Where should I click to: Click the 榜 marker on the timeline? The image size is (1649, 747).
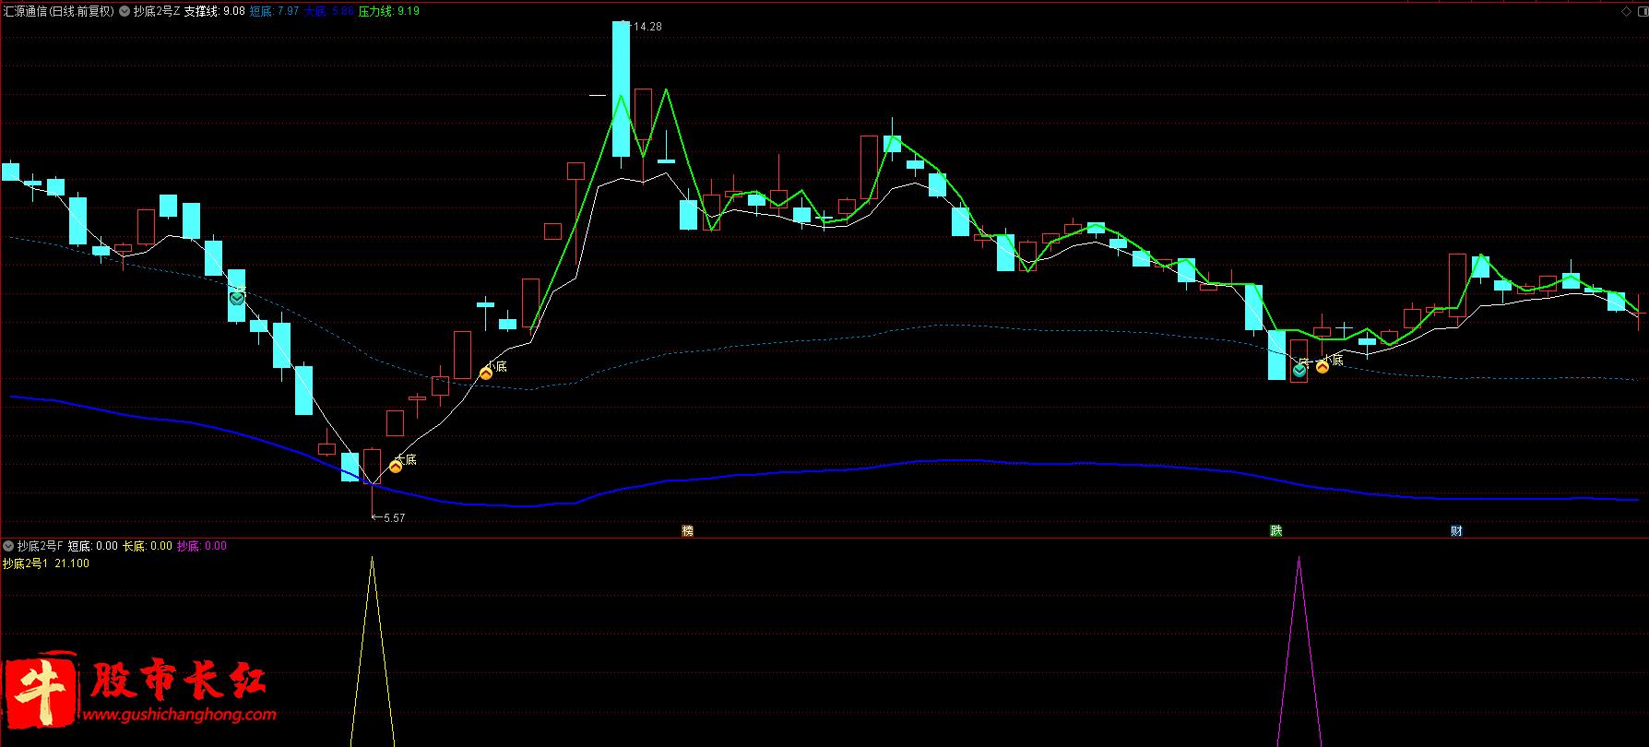[687, 530]
